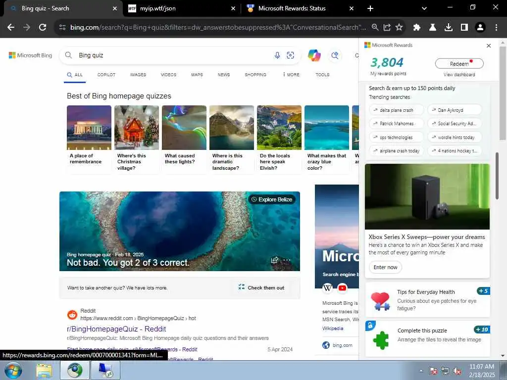The height and width of the screenshot is (380, 507).
Task: Open the browser downloads icon
Action: coord(449,28)
